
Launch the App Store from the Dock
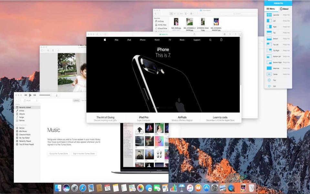click(206, 188)
